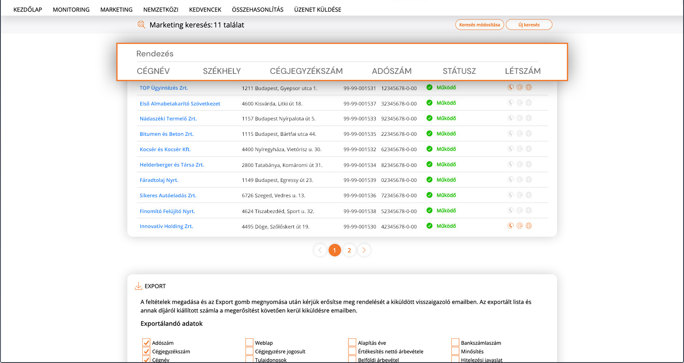Open the ÖSSZEHASONLÍTÁS menu item
The width and height of the screenshot is (684, 363).
(x=258, y=9)
